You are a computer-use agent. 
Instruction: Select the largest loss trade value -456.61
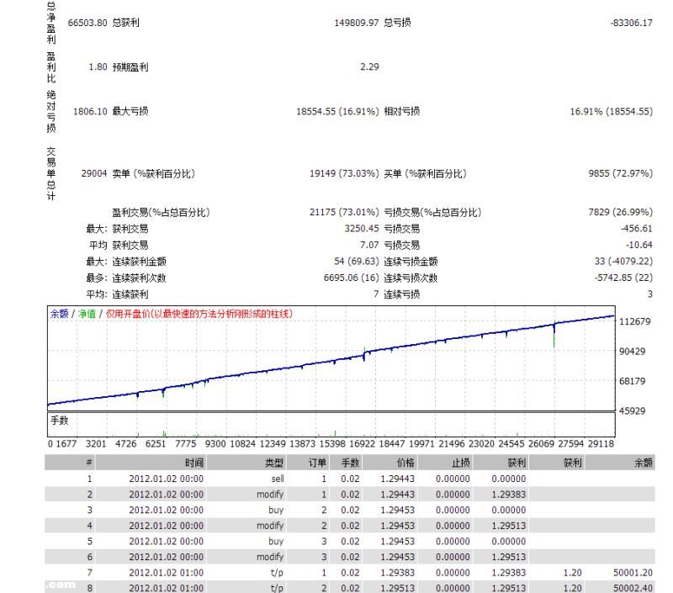pyautogui.click(x=637, y=229)
